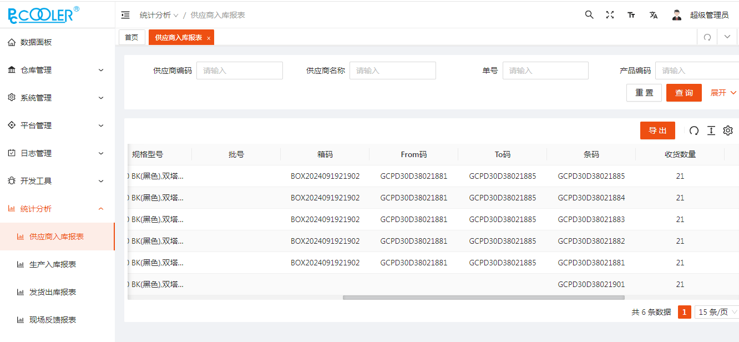Open the global search icon

[x=589, y=14]
